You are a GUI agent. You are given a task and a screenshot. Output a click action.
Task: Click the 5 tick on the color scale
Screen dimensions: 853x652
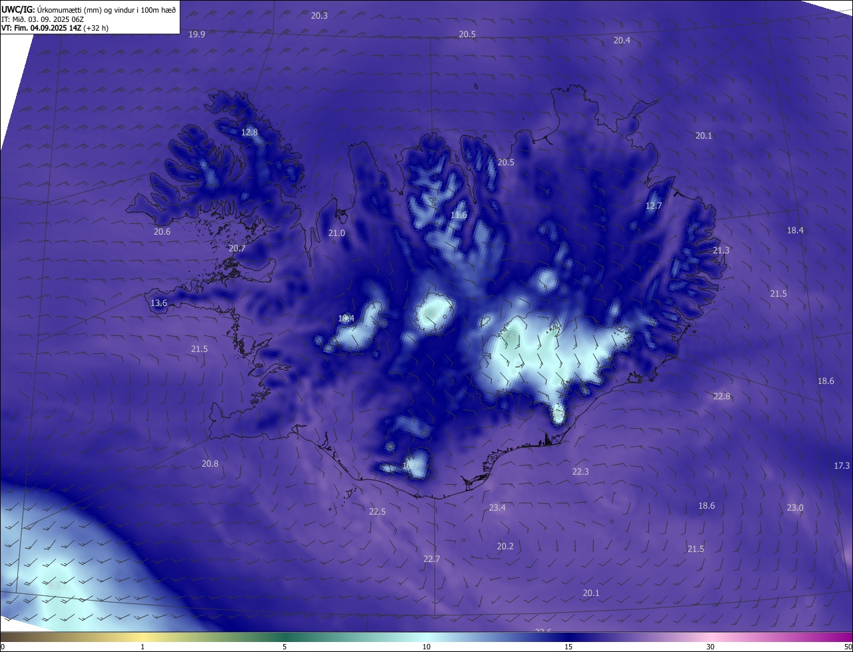(x=285, y=647)
